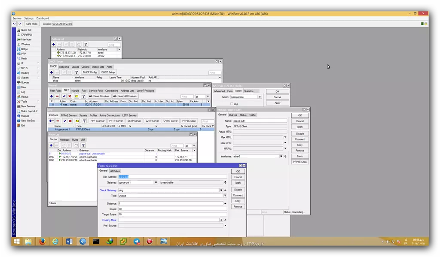This screenshot has height=257, width=440.
Task: Expand the Pref. Source field in Route dialog
Action: point(225,226)
